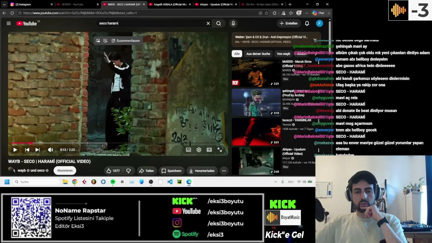432x243 pixels.
Task: Open the wayb channel avatar
Action: (x=11, y=170)
